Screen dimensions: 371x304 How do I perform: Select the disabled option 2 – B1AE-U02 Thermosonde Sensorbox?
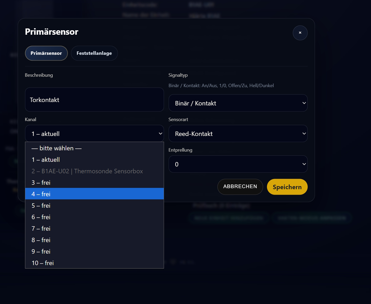point(94,171)
